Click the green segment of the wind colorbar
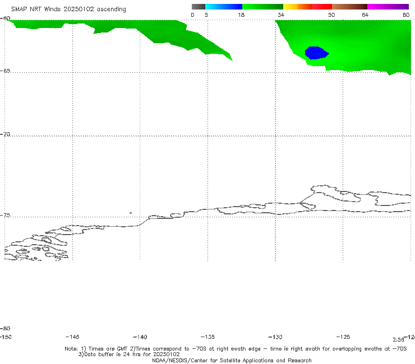The width and height of the screenshot is (415, 364). (x=262, y=7)
